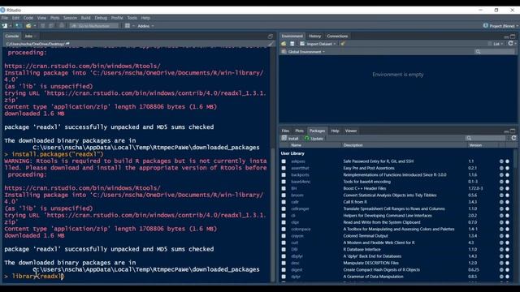
Task: Browse askpass package on CRAN globe icon
Action: click(501, 161)
